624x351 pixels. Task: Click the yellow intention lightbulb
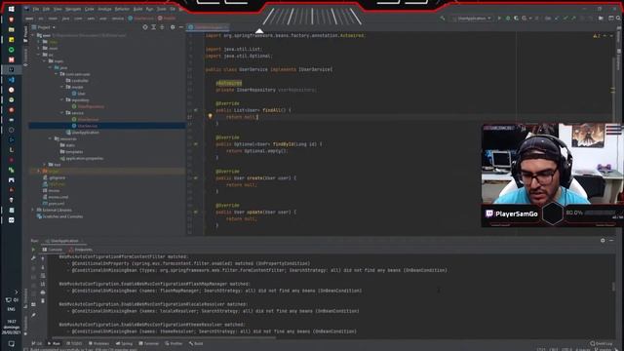click(x=211, y=117)
